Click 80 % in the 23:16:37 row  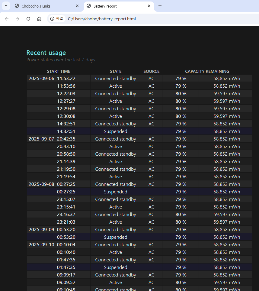[181, 215]
